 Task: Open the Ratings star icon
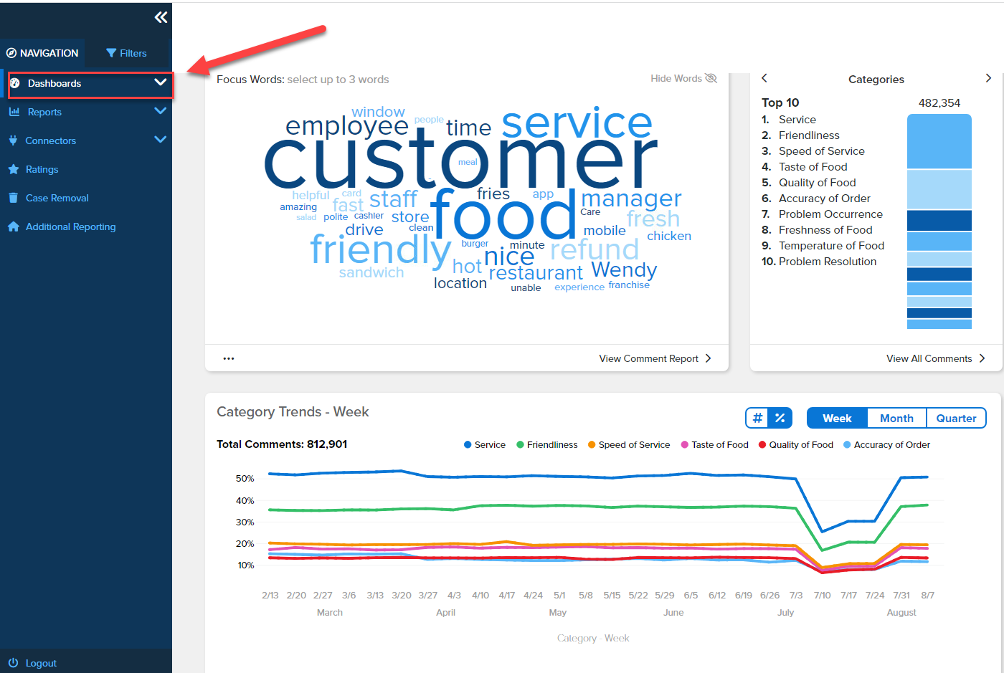coord(13,169)
